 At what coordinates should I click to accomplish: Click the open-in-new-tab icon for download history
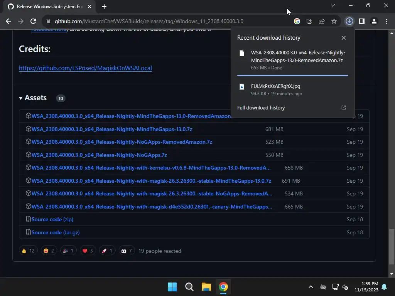pyautogui.click(x=344, y=108)
